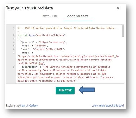Select the CODE SNIPPET tab
This screenshot has width=136, height=118.
(x=77, y=16)
